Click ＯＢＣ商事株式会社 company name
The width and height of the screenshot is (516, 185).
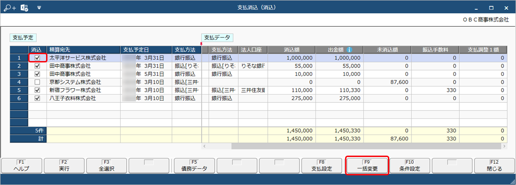click(x=486, y=19)
